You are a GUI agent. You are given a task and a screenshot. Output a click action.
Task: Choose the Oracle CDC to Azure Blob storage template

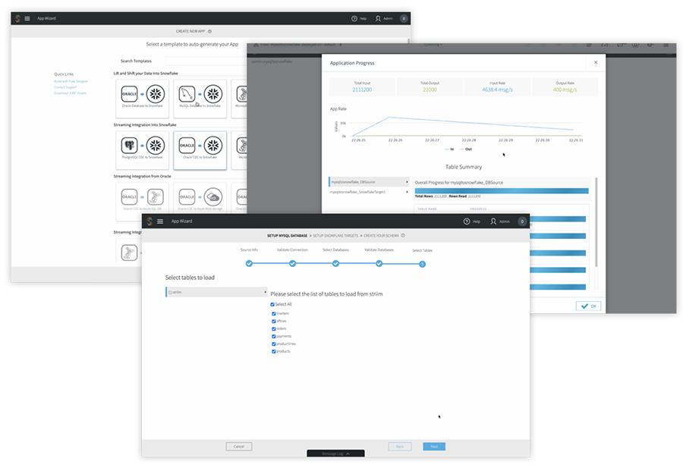point(200,201)
